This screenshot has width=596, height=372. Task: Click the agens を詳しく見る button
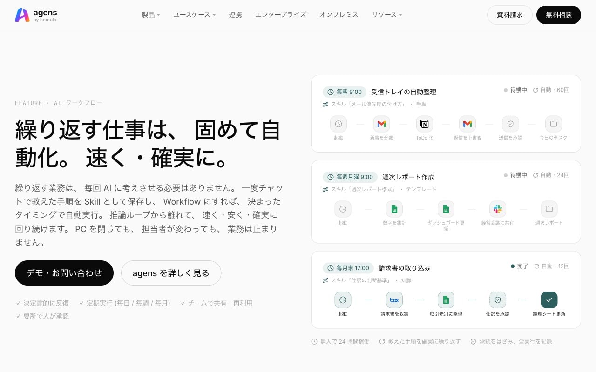click(x=171, y=273)
